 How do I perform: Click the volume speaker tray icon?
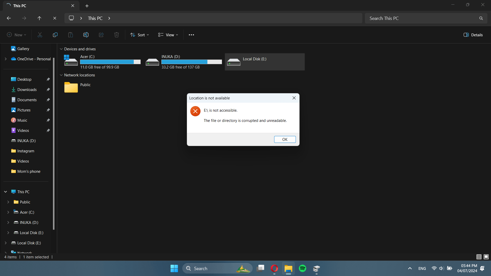pyautogui.click(x=441, y=268)
